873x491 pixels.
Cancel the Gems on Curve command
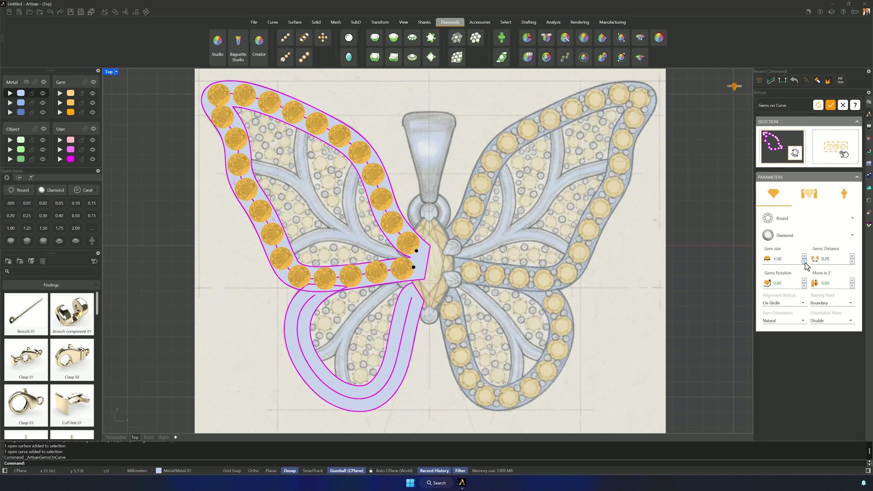click(x=843, y=105)
